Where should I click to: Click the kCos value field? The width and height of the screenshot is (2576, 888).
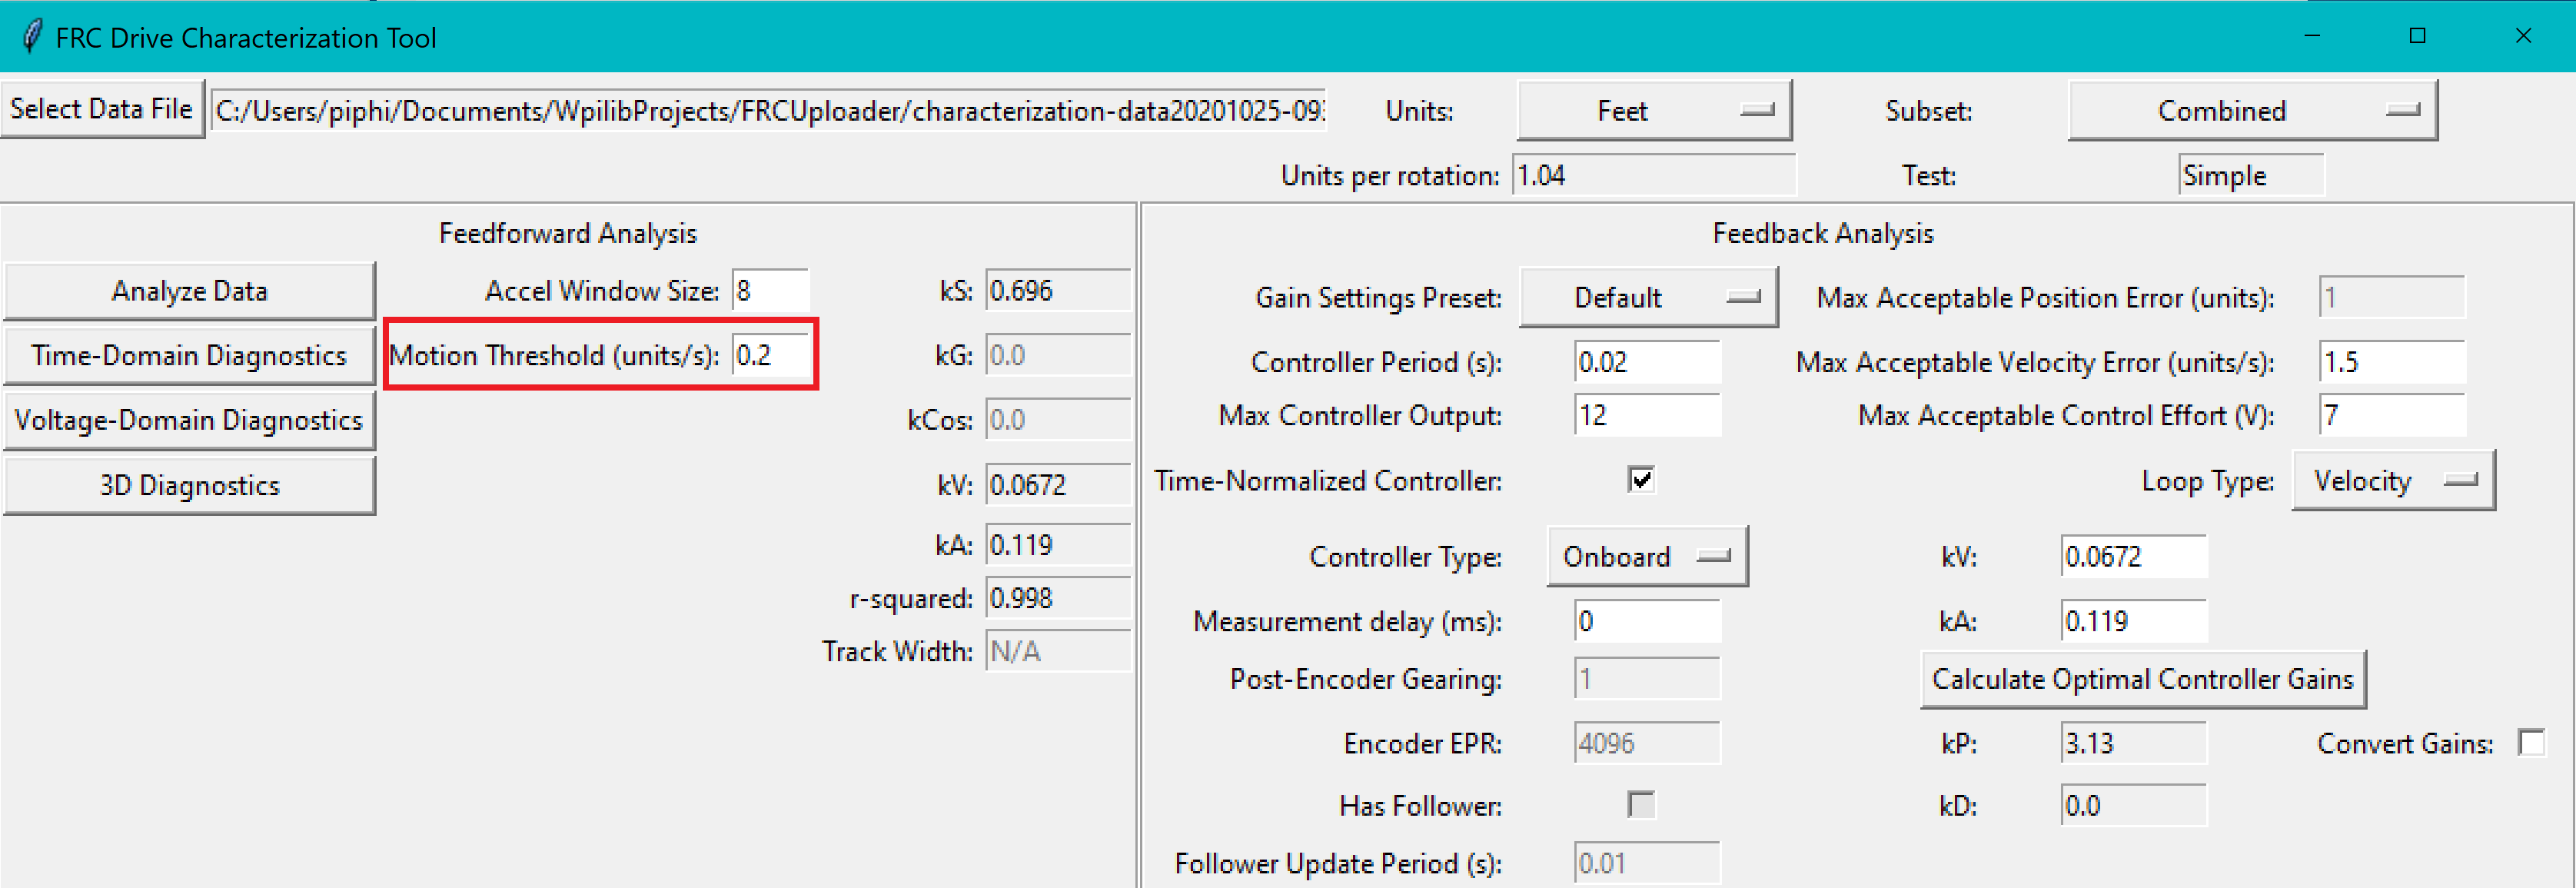pyautogui.click(x=1058, y=420)
